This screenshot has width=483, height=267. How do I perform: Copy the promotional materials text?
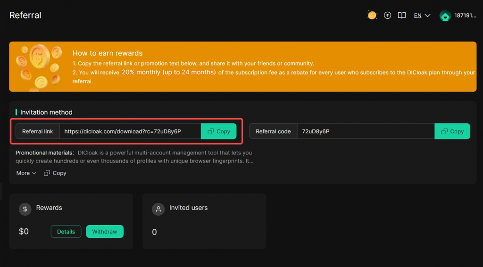55,173
